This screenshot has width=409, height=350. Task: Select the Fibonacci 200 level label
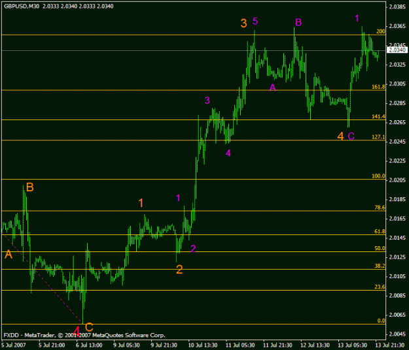[x=381, y=31]
